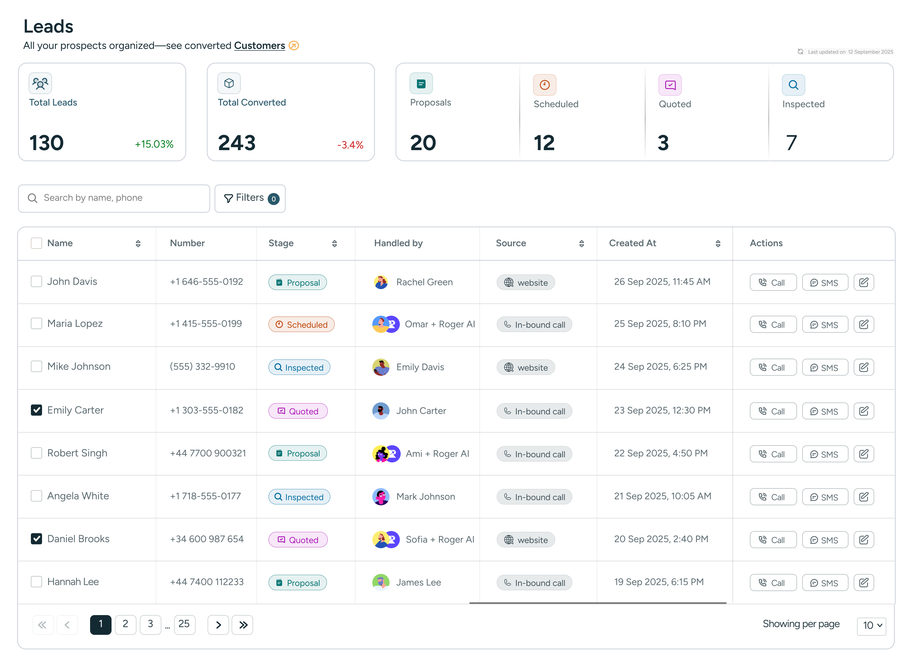Select the Maria Lopez row checkbox

pos(37,324)
